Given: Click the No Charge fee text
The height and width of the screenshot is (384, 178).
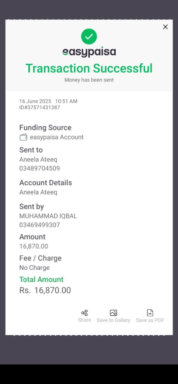Looking at the screenshot, I should pos(34,268).
